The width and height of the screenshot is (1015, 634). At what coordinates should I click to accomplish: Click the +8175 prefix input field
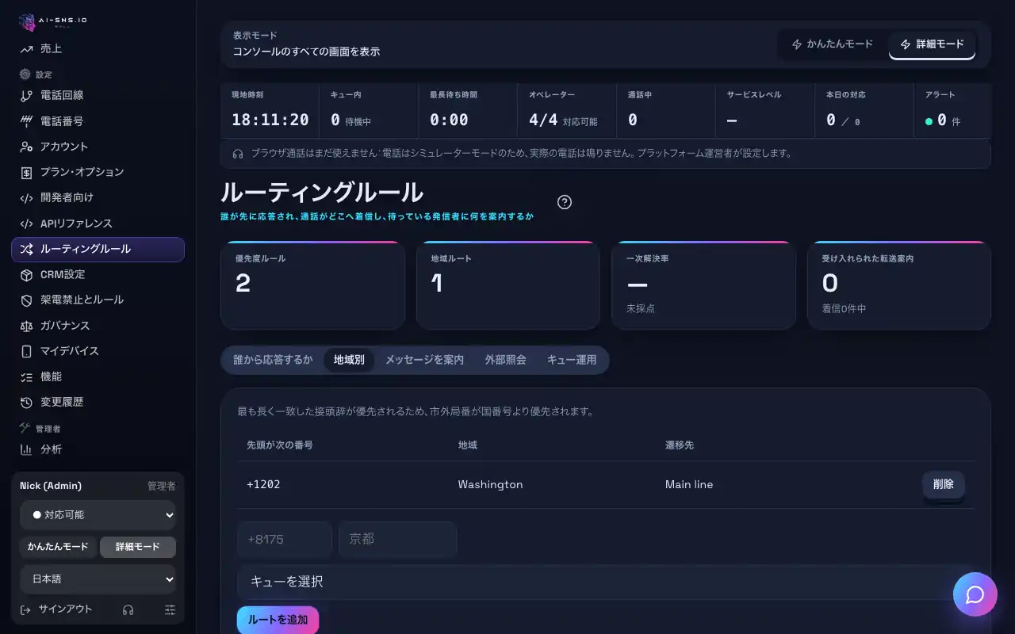(x=285, y=539)
